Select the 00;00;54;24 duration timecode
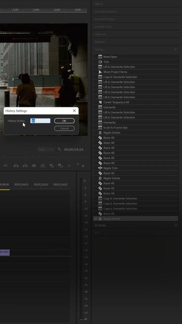 click(73, 149)
